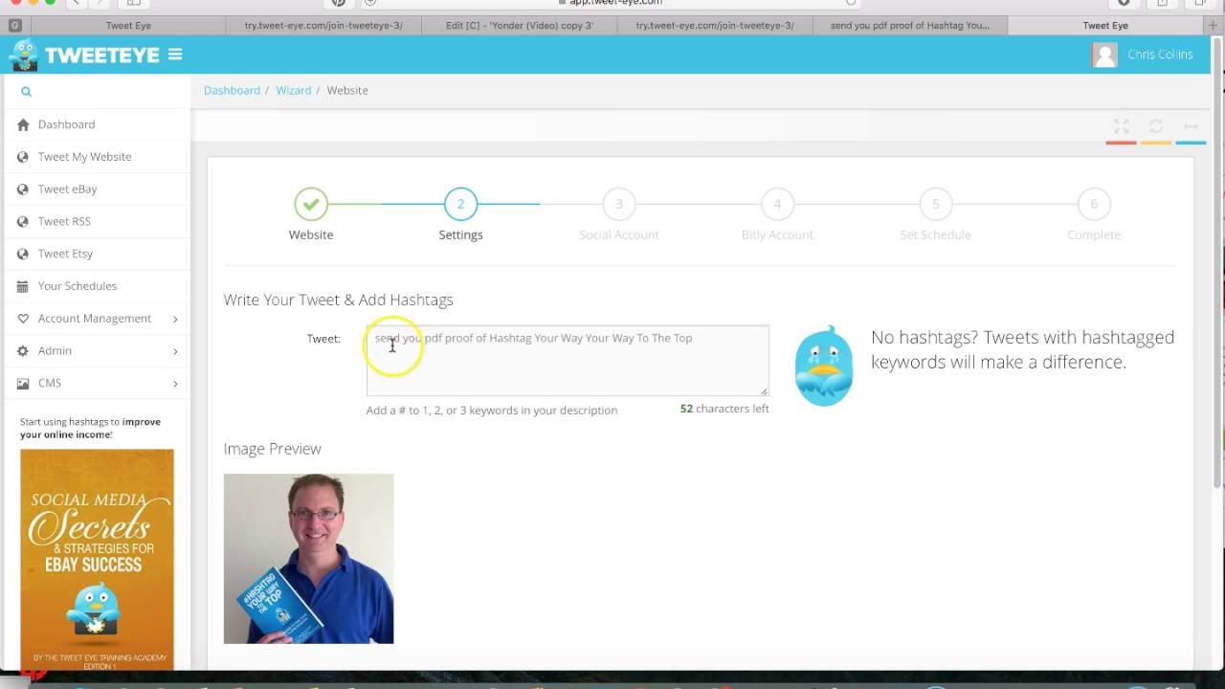The width and height of the screenshot is (1225, 689).
Task: Click the step 2 Settings circle
Action: coord(460,204)
